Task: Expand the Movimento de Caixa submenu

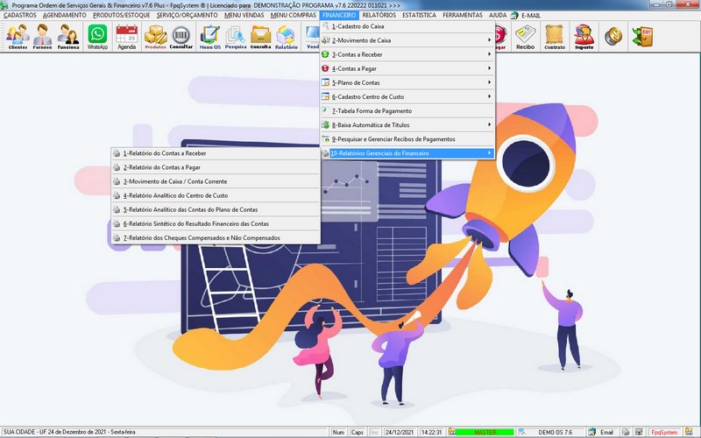Action: (407, 40)
